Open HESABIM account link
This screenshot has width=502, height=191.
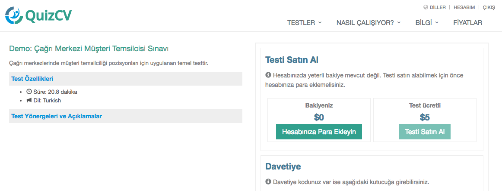point(464,7)
